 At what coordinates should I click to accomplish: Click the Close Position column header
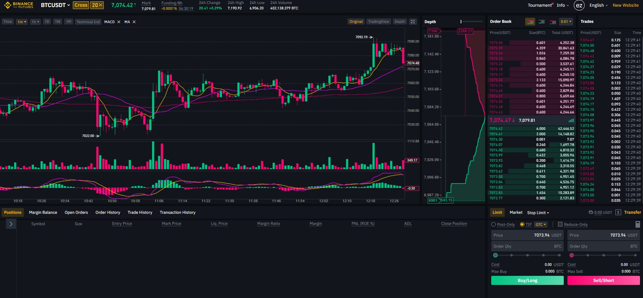(454, 223)
